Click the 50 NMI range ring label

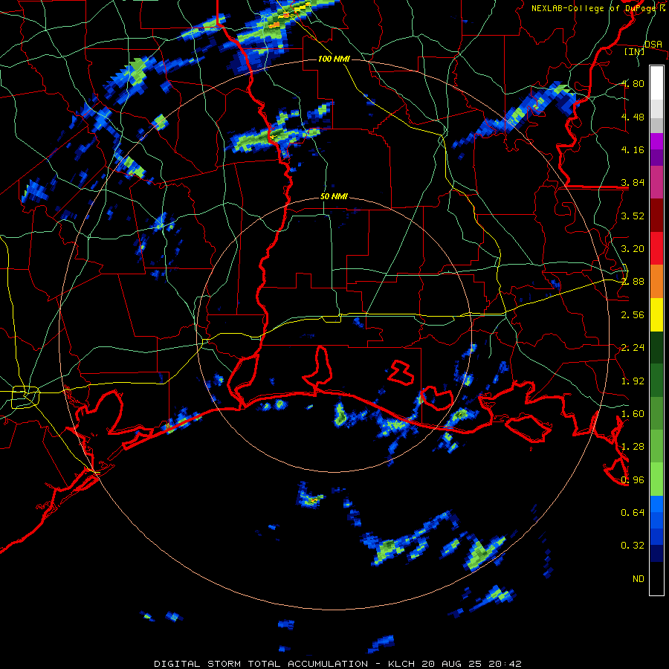click(x=334, y=197)
